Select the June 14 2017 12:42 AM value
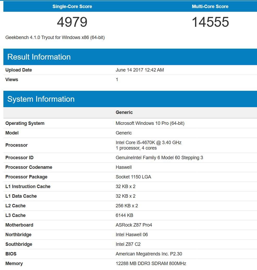 click(140, 70)
